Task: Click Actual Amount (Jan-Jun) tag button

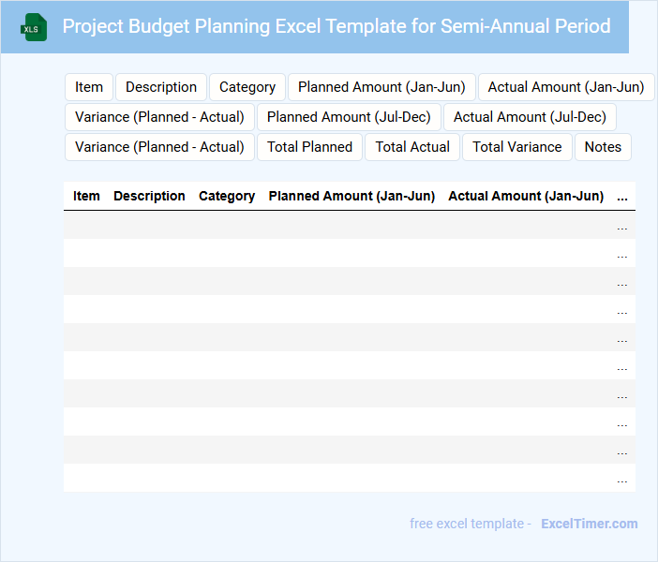Action: pyautogui.click(x=566, y=87)
